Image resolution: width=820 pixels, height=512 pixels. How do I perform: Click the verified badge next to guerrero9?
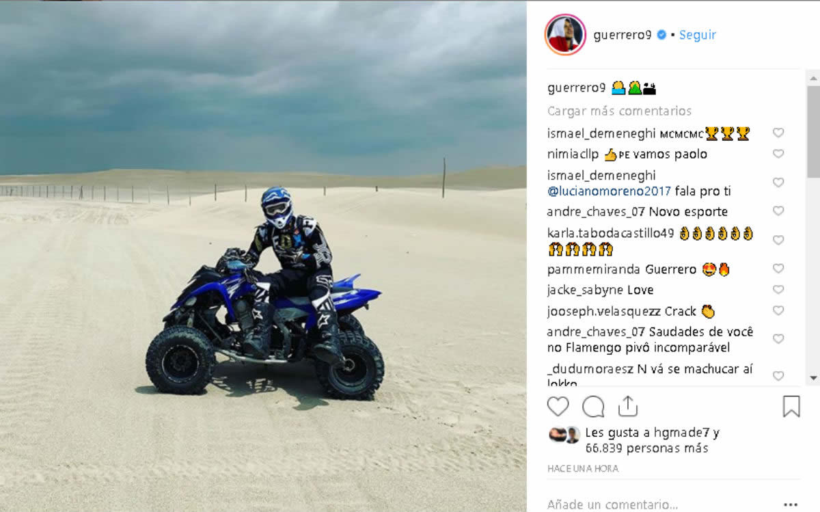pyautogui.click(x=661, y=35)
